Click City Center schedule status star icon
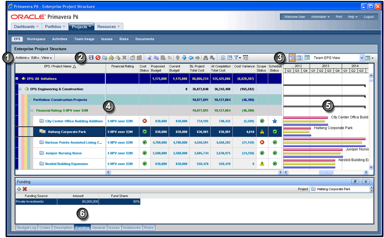The height and width of the screenshot is (238, 384). pyautogui.click(x=275, y=121)
